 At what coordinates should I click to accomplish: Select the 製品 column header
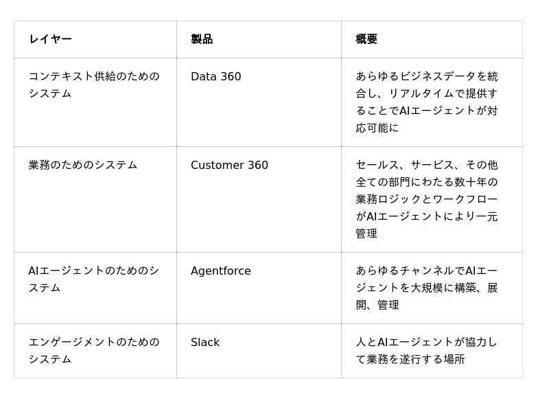click(x=202, y=39)
